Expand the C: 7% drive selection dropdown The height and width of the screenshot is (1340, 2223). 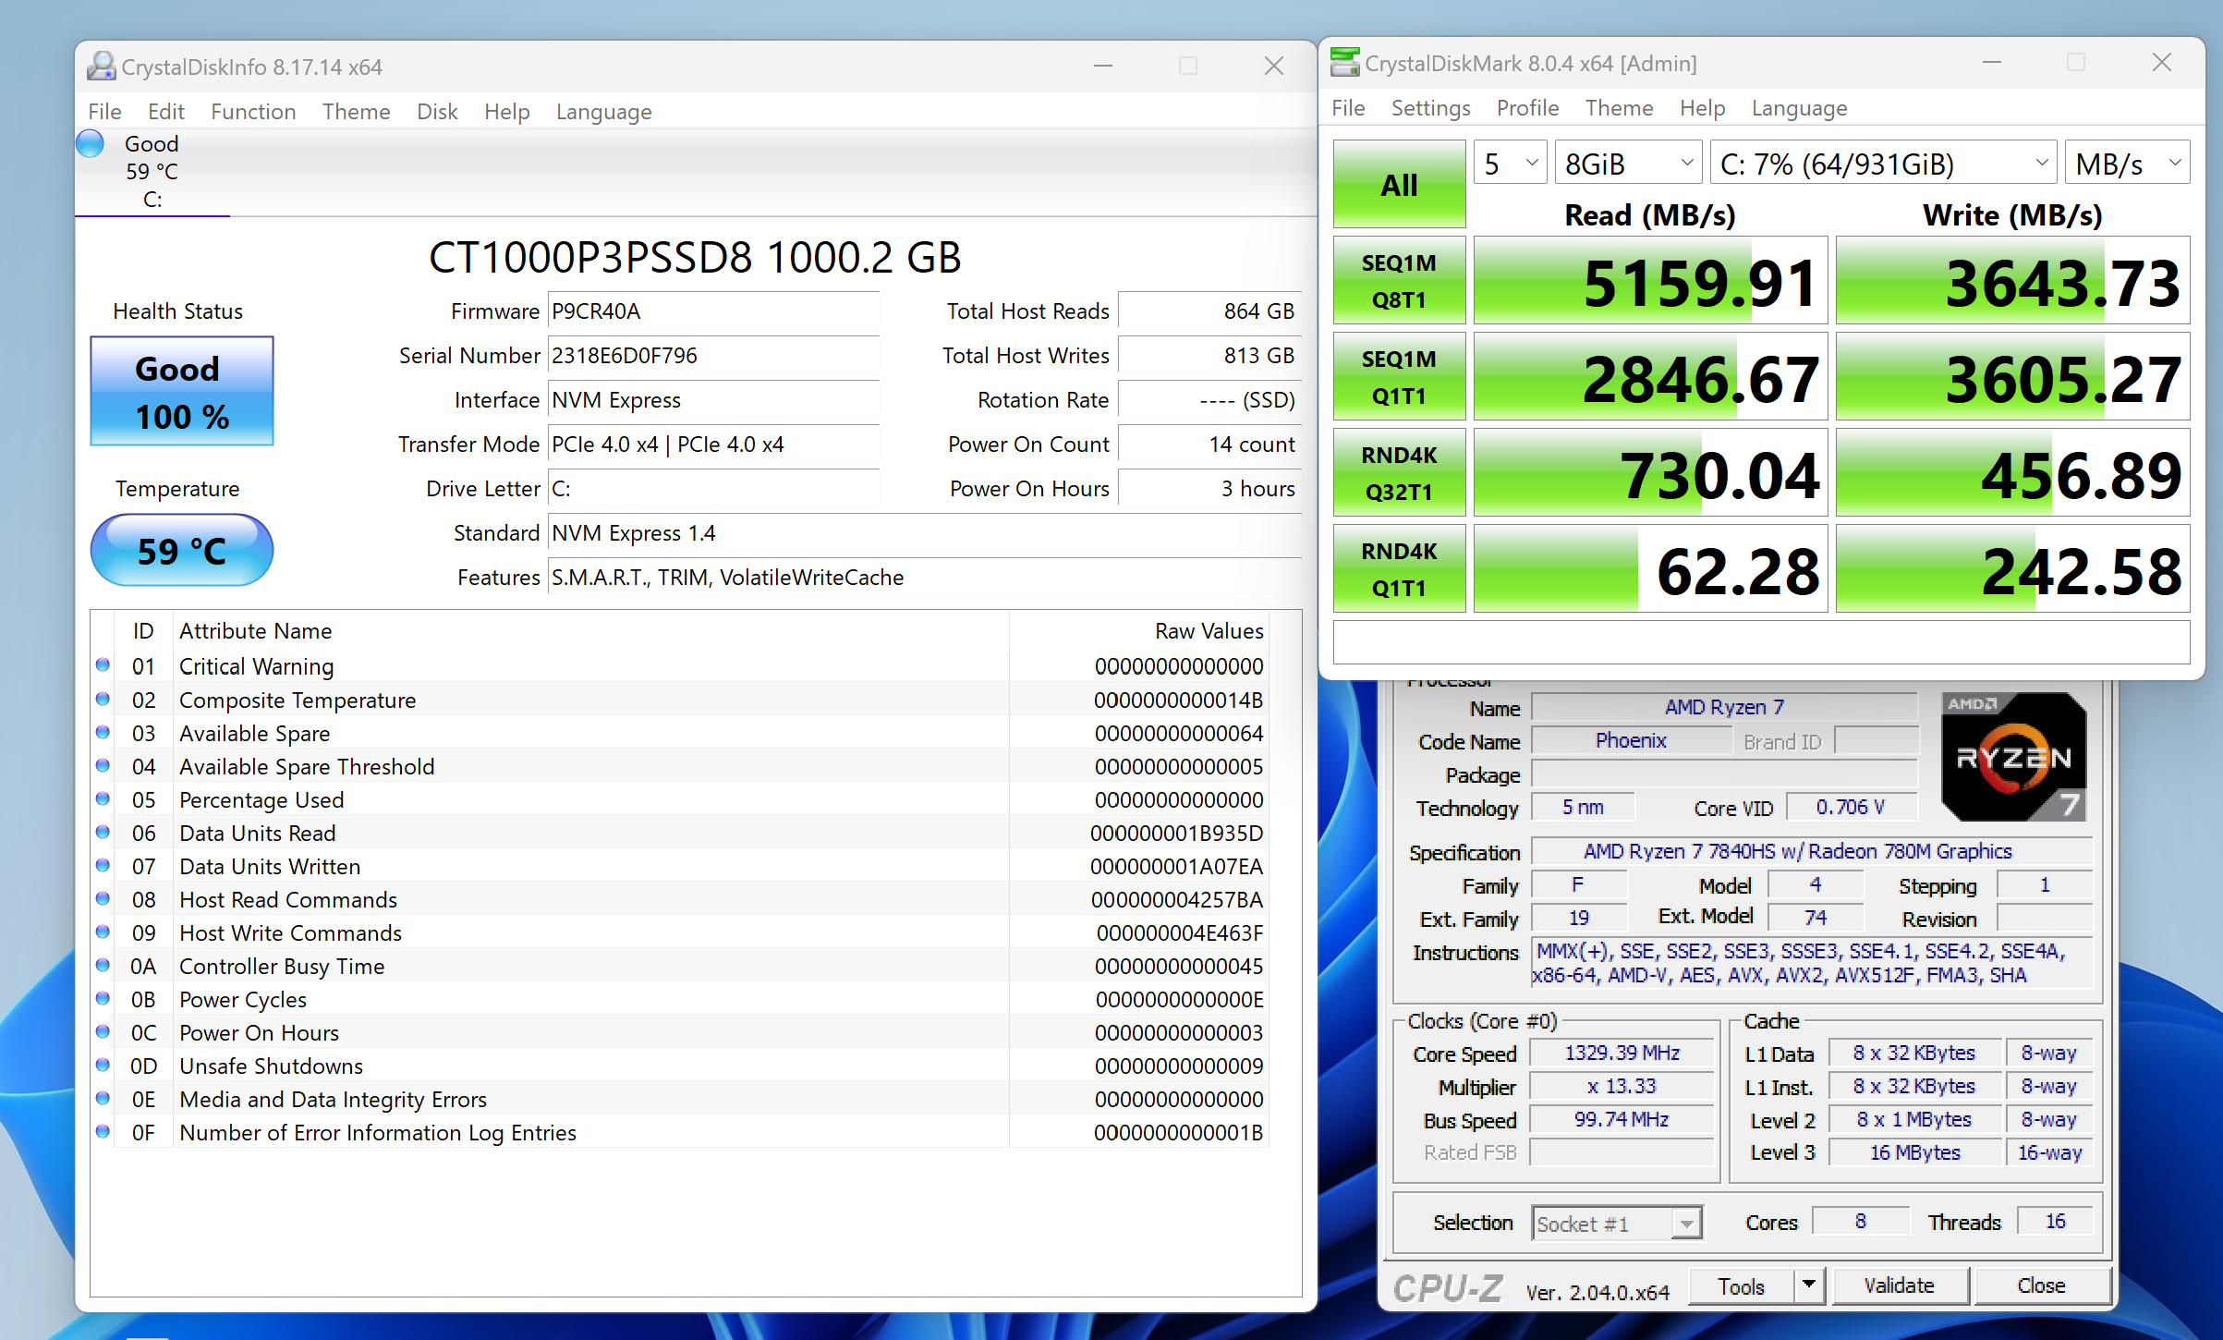click(1882, 164)
